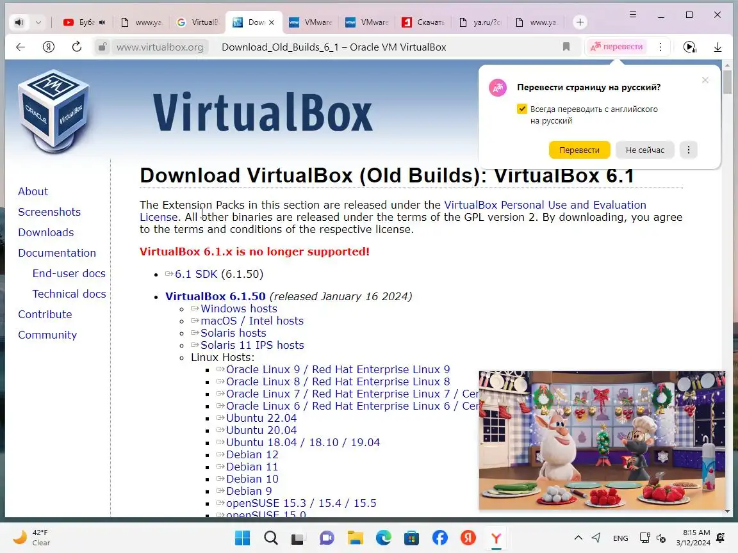Screen dimensions: 738x553
Task: Open File Explorer from taskbar
Action: tap(356, 538)
